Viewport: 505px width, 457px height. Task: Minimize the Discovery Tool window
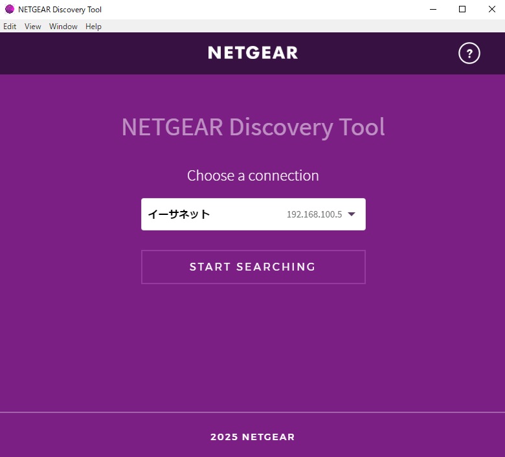(432, 9)
